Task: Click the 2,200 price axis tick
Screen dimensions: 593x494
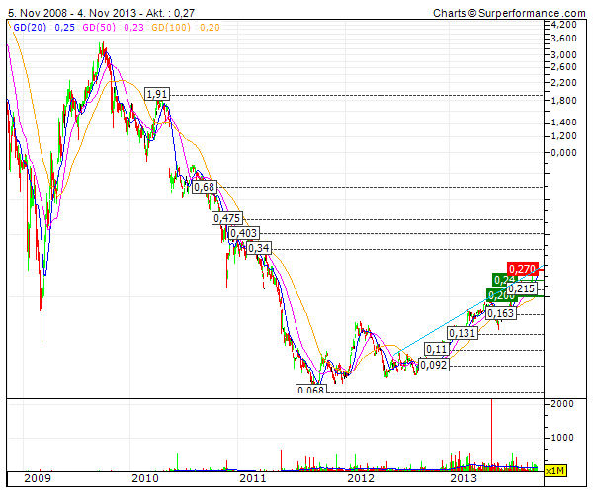Action: (563, 82)
